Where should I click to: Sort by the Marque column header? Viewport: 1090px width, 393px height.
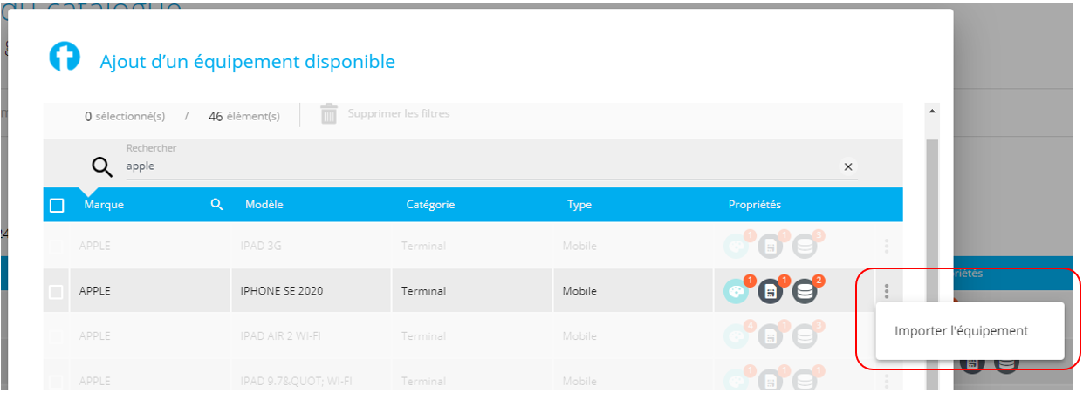point(104,205)
